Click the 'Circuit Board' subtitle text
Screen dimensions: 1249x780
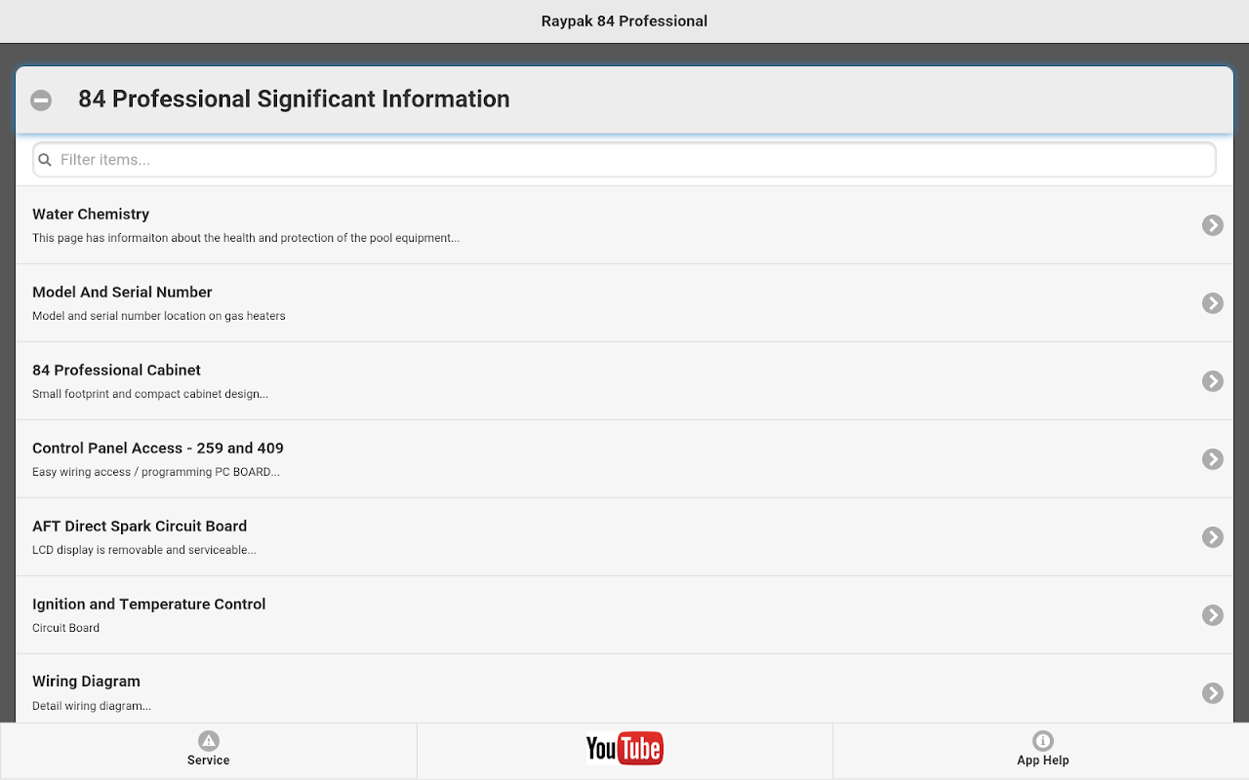click(65, 628)
